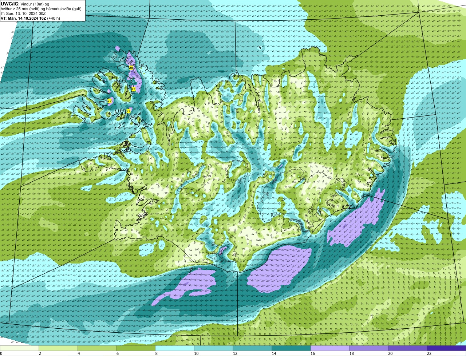Click the scale number 20
The width and height of the screenshot is (466, 356).
390,353
